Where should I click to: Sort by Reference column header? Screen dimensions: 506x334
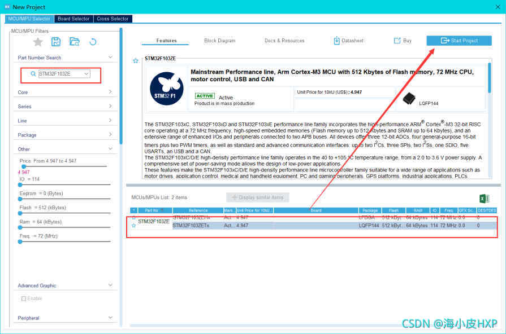point(198,210)
